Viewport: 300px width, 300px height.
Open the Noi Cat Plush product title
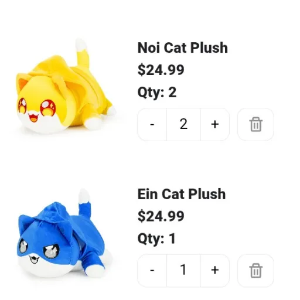coord(183,47)
